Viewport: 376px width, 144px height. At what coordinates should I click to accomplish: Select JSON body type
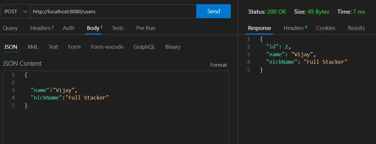(x=10, y=47)
